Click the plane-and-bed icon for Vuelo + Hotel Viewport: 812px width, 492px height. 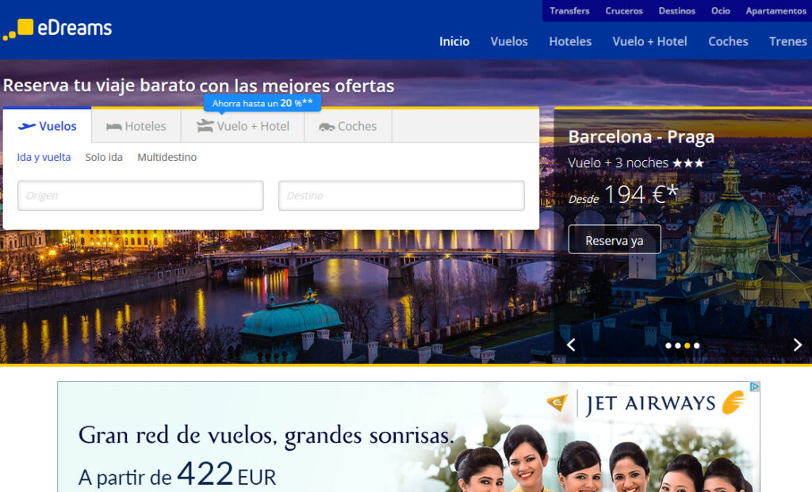(205, 126)
